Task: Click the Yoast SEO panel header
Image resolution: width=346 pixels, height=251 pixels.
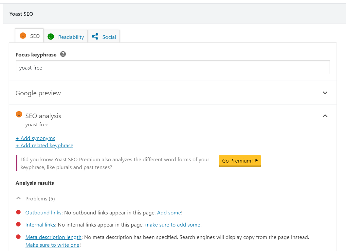Action: coord(174,14)
